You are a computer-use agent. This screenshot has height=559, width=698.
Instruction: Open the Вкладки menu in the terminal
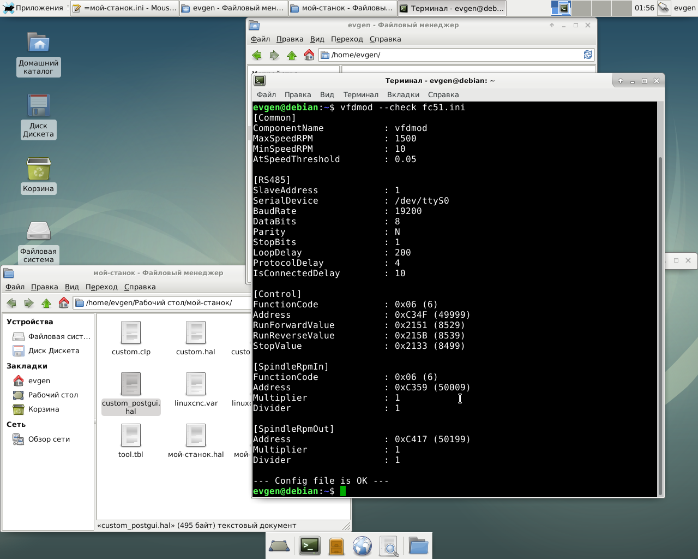(403, 95)
